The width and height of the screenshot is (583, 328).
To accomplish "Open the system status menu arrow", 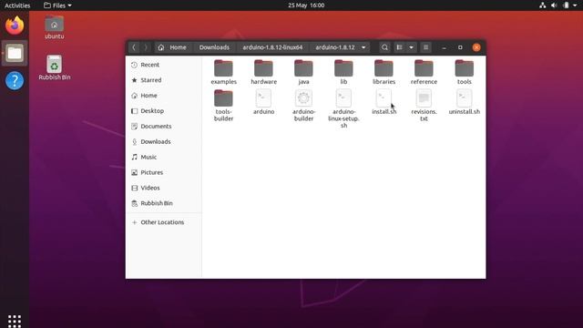I will point(575,5).
